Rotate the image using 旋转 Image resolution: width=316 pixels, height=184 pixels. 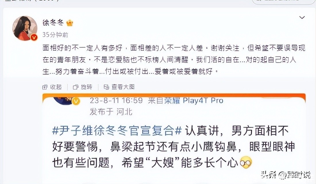(x=83, y=87)
